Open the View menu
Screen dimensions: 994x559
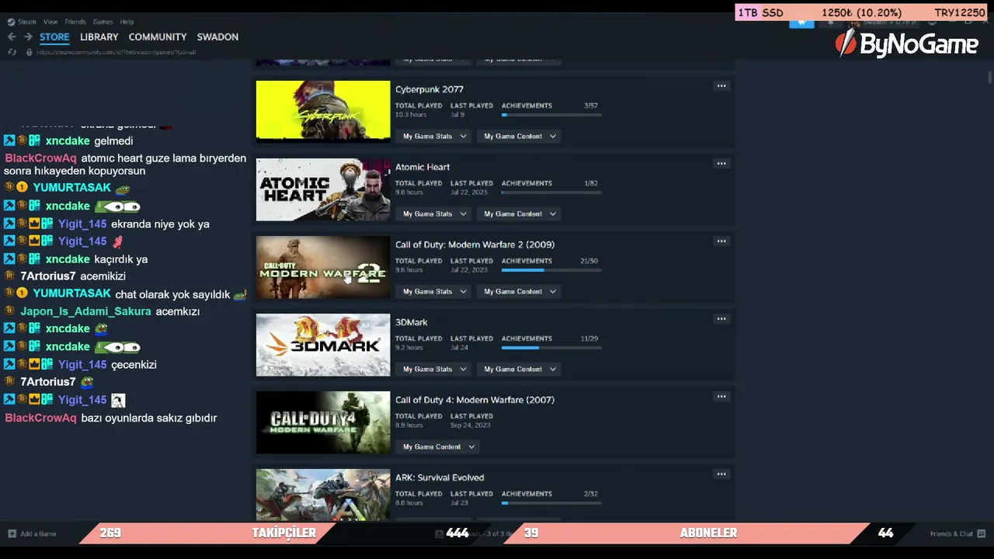[x=50, y=22]
